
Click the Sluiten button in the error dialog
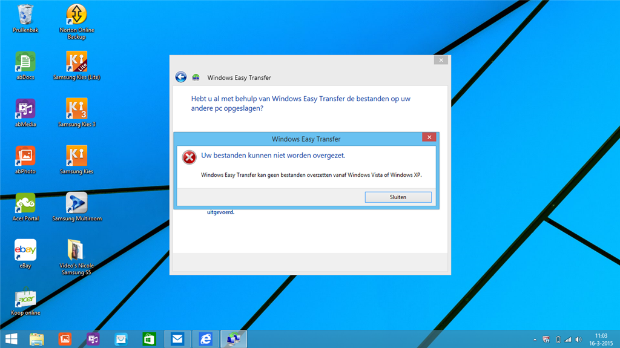click(398, 197)
